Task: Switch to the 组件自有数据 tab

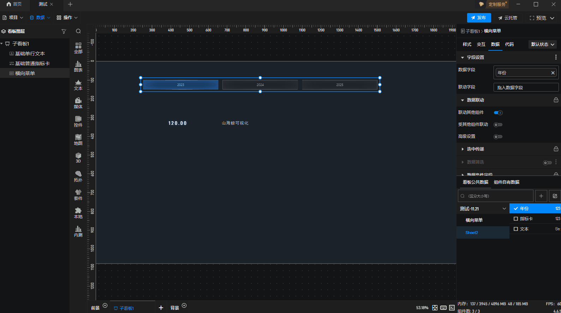Action: coord(506,182)
